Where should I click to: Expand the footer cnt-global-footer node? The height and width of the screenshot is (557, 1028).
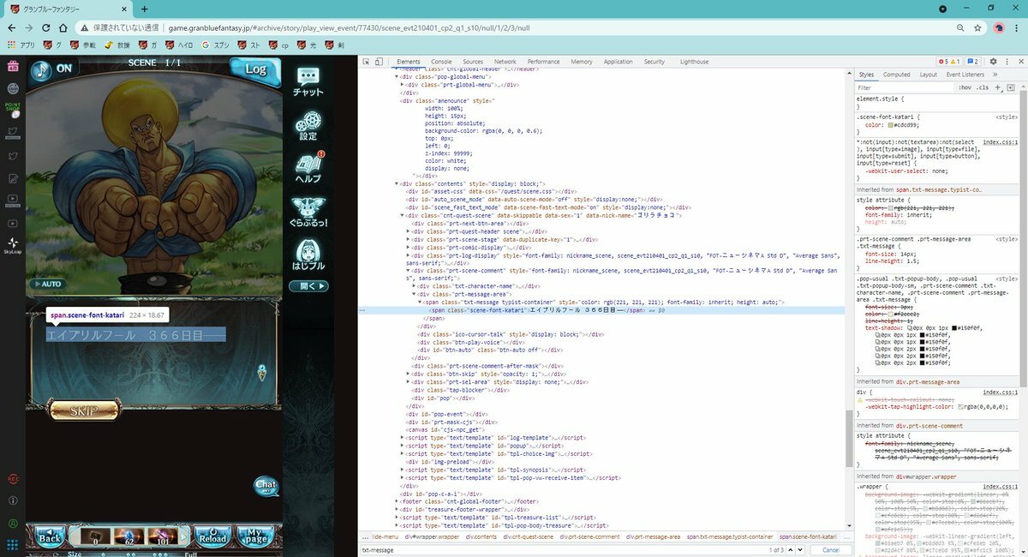tap(397, 501)
